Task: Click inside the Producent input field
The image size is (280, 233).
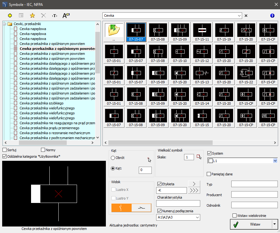Action: pyautogui.click(x=254, y=195)
